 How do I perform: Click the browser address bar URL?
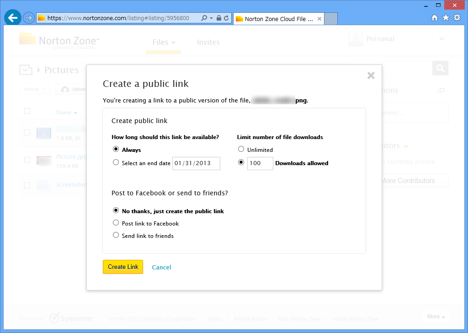pos(118,18)
